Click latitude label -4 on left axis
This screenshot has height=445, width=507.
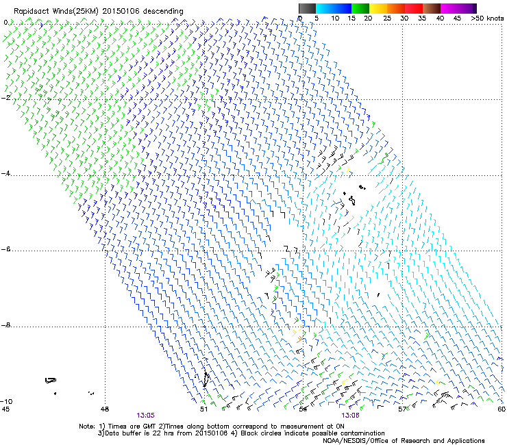tap(5, 173)
